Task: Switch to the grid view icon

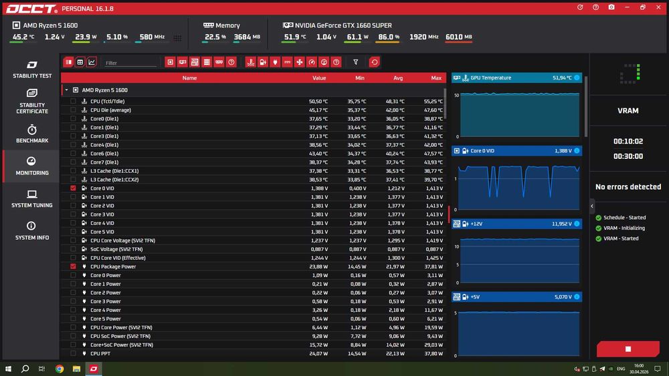Action: [80, 62]
